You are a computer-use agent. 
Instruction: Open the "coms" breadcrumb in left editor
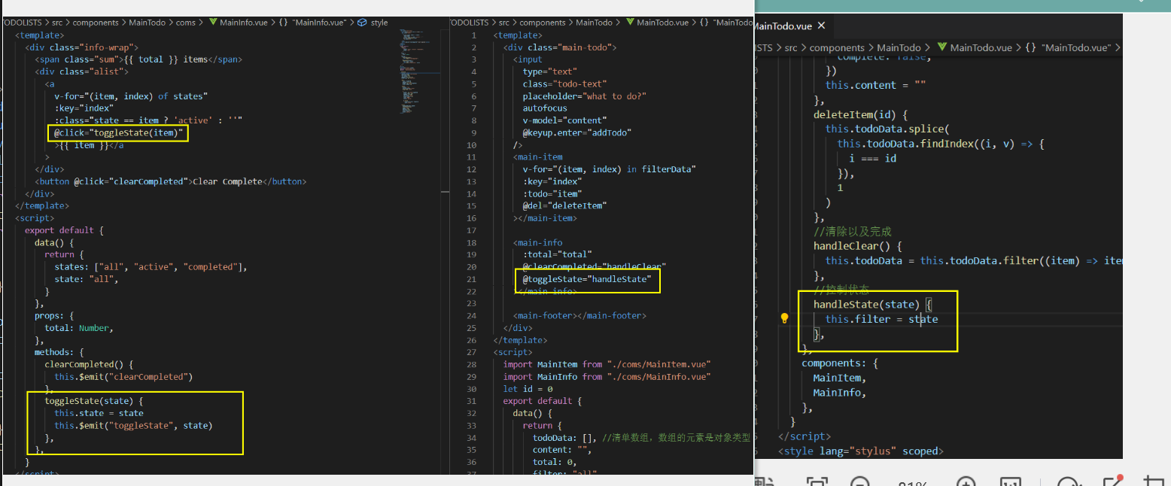[x=185, y=23]
